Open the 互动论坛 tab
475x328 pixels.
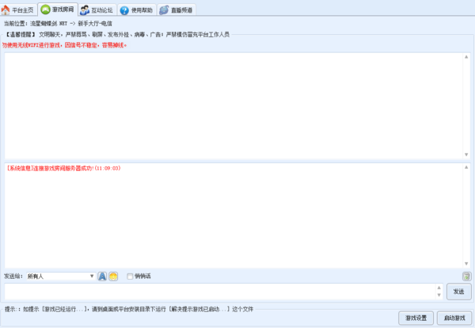pos(97,10)
